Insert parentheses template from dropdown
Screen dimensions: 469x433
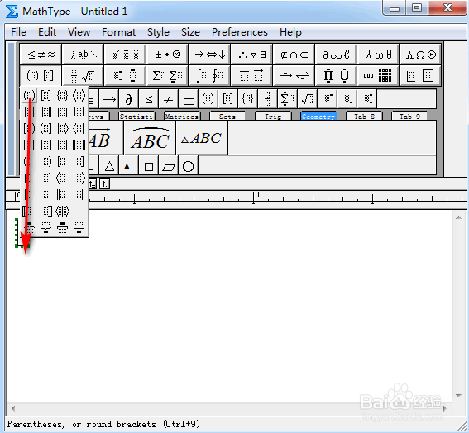click(x=29, y=96)
